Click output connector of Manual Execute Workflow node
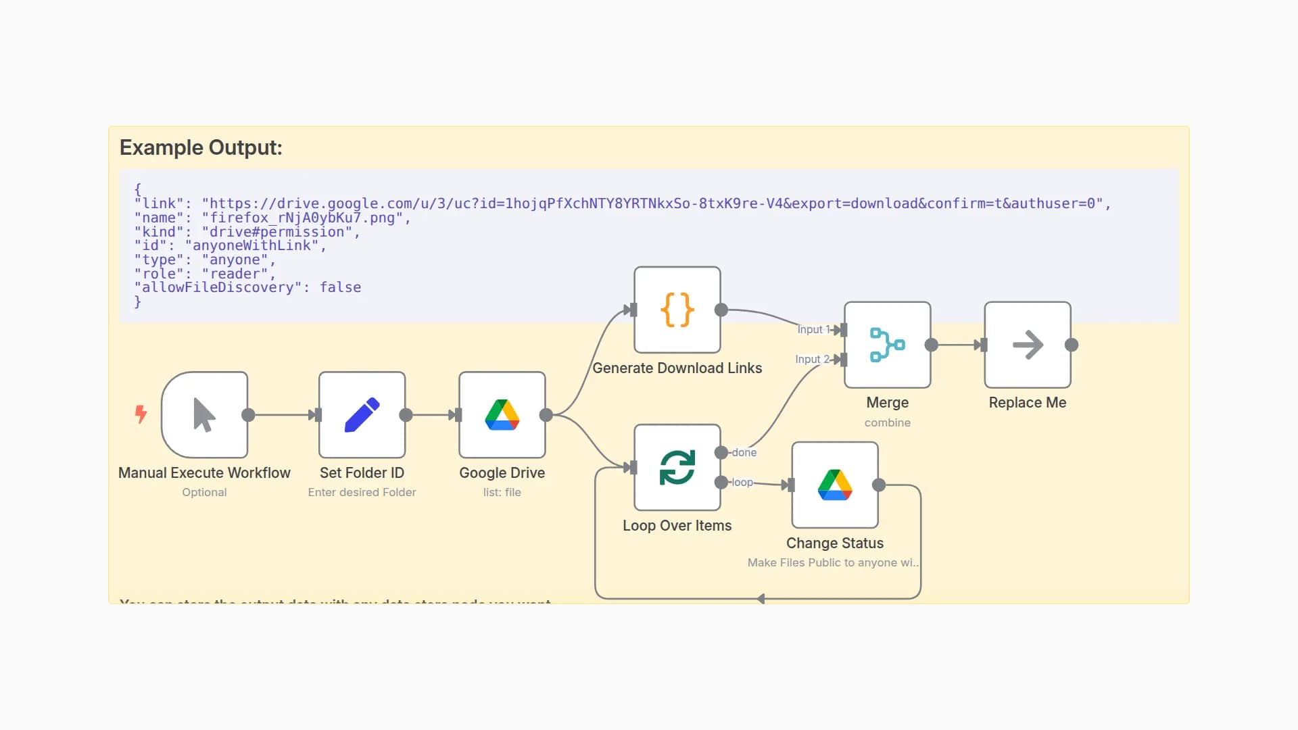The image size is (1298, 730). coord(248,415)
